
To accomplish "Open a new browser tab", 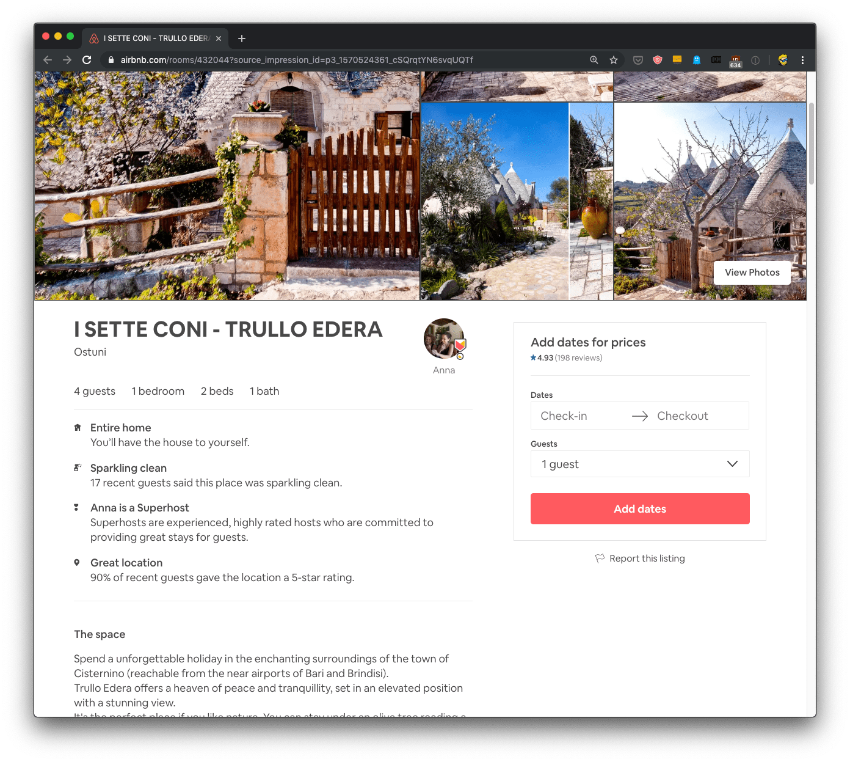I will click(242, 38).
